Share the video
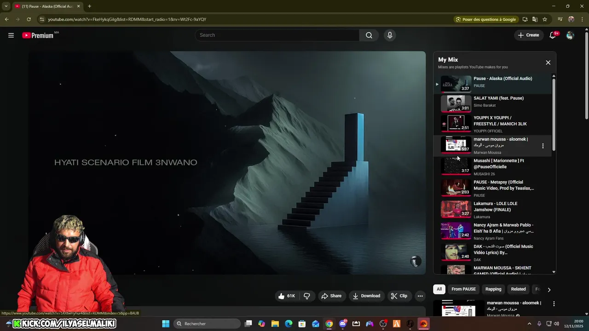 (x=331, y=296)
